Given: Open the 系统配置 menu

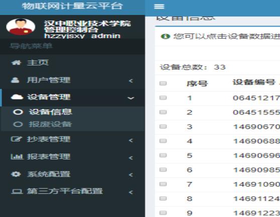Looking at the screenshot, I should pos(72,174).
